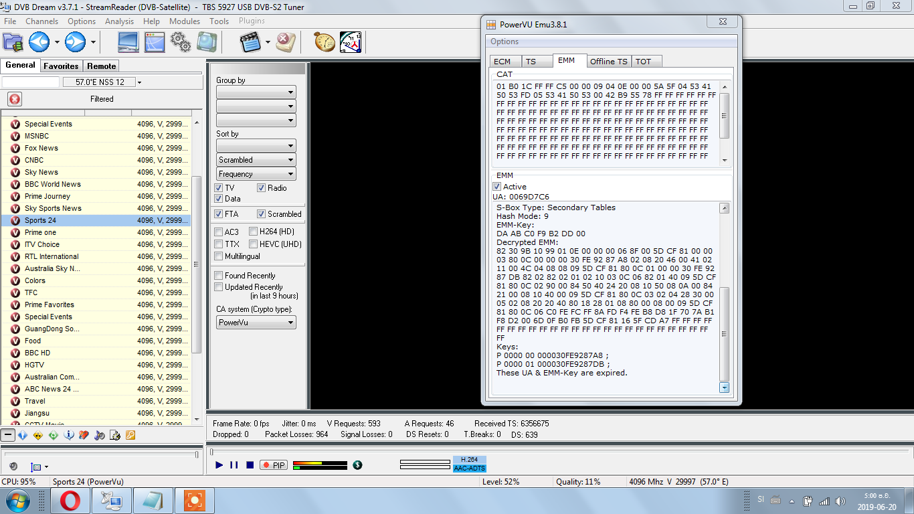This screenshot has height=514, width=914.
Task: Pause playback with the pause button
Action: click(x=234, y=465)
